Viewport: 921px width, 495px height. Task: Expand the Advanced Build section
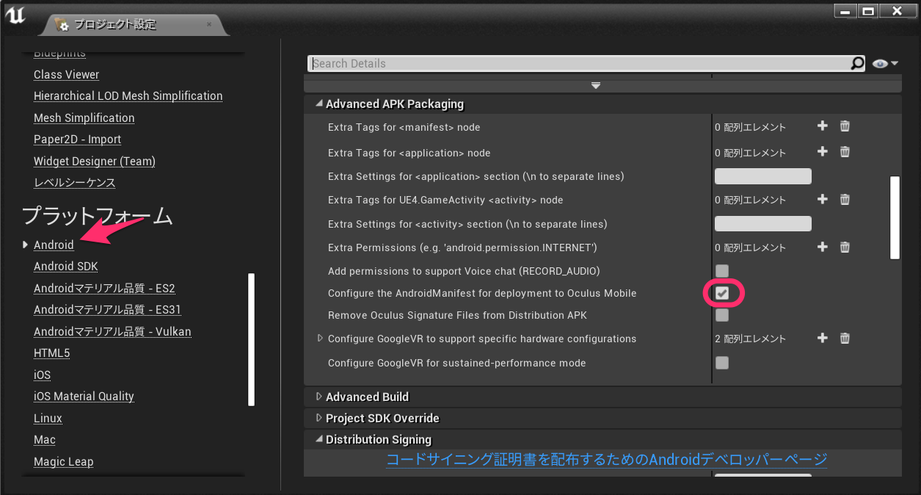[x=319, y=397]
